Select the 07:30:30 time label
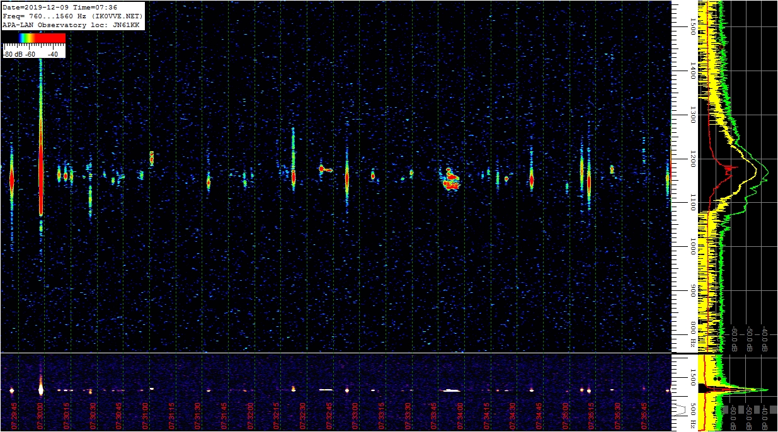The image size is (778, 432). pos(93,416)
